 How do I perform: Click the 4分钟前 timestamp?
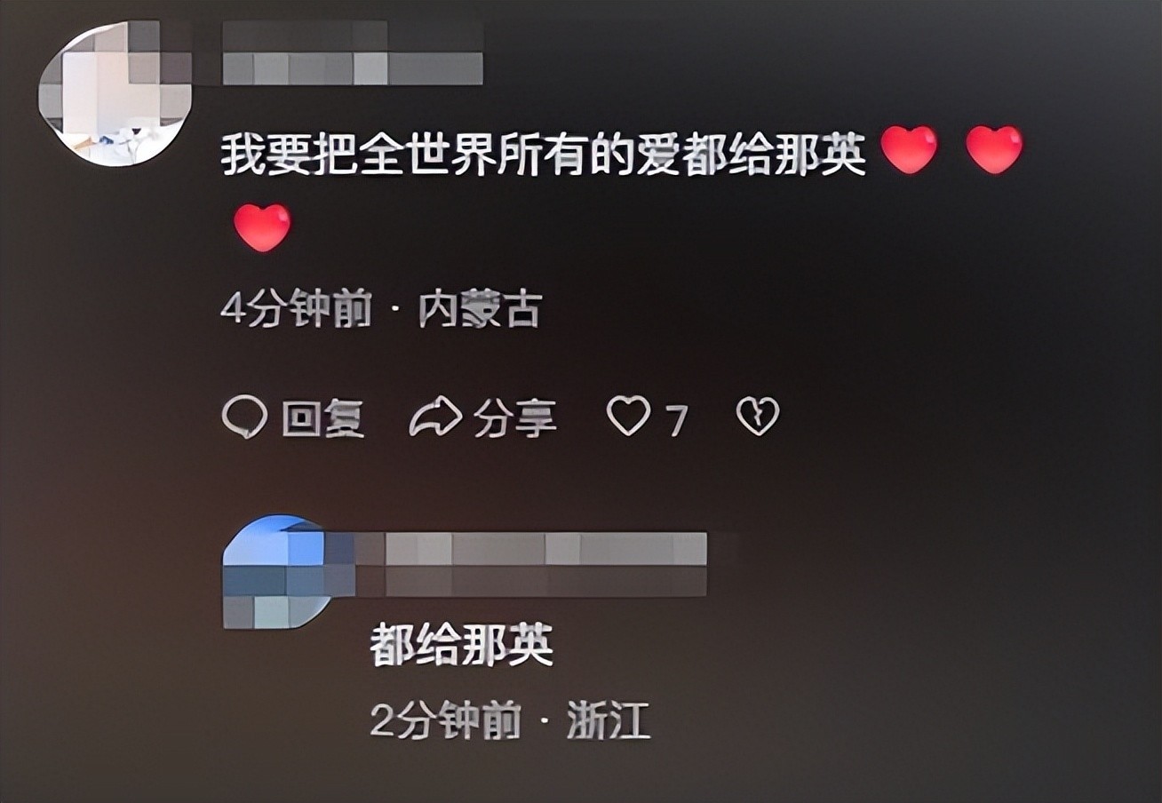296,312
